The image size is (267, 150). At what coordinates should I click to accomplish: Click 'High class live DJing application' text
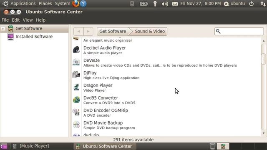click(111, 78)
